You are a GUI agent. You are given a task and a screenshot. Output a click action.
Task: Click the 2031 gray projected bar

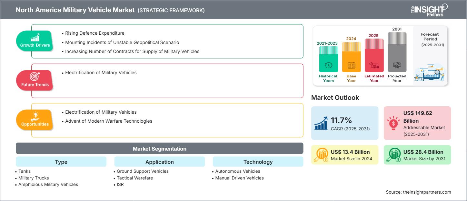(397, 52)
